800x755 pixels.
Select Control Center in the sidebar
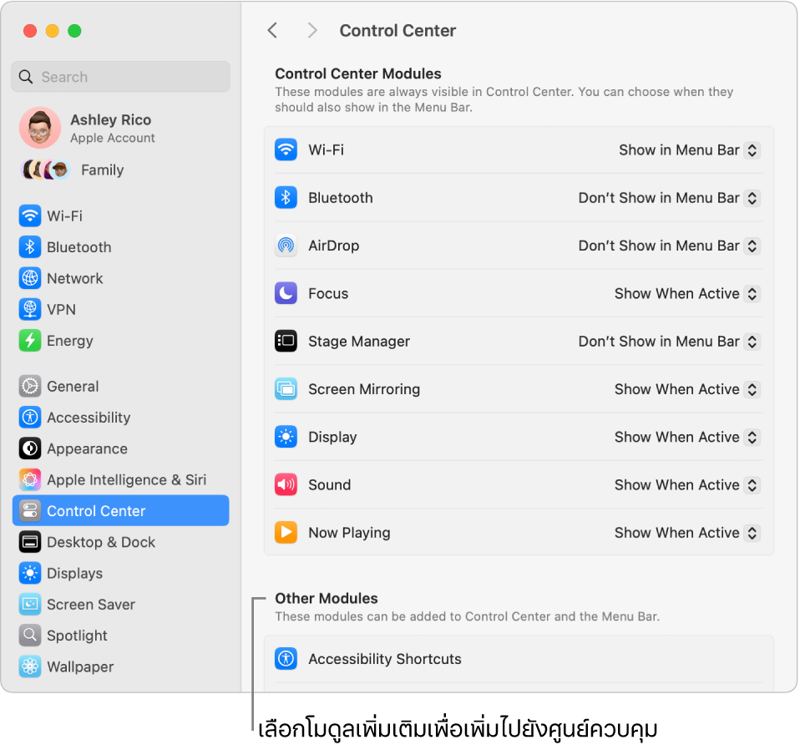120,510
